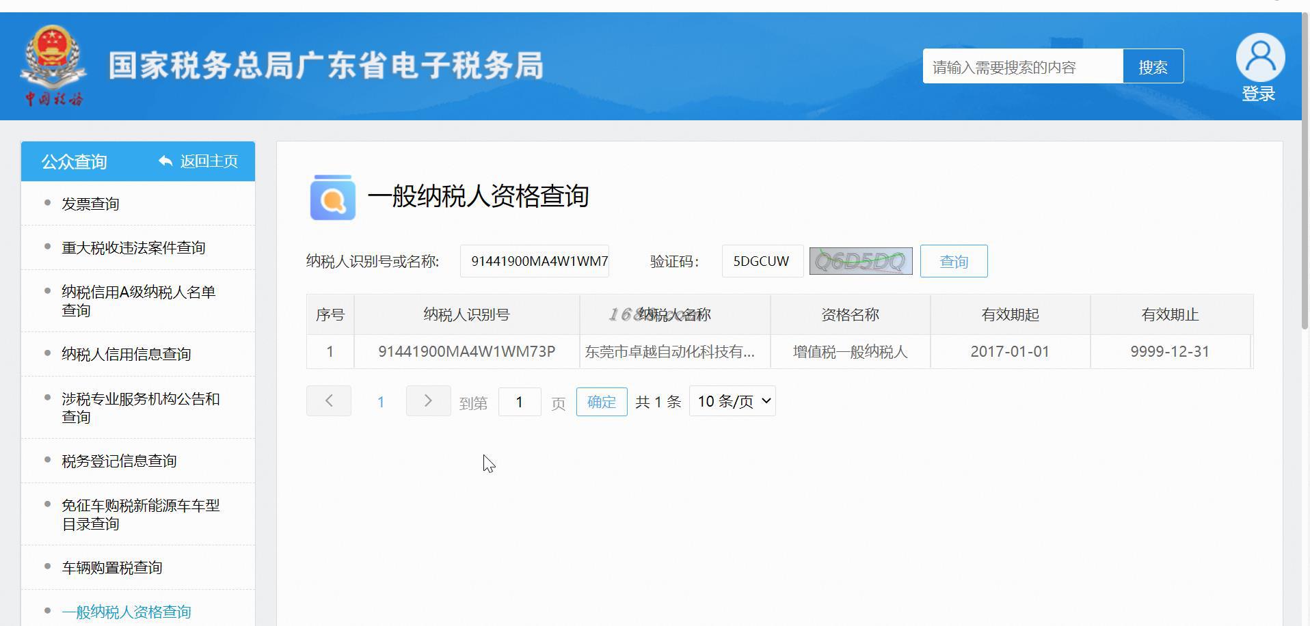
Task: Focus the site search input field
Action: tap(1023, 66)
